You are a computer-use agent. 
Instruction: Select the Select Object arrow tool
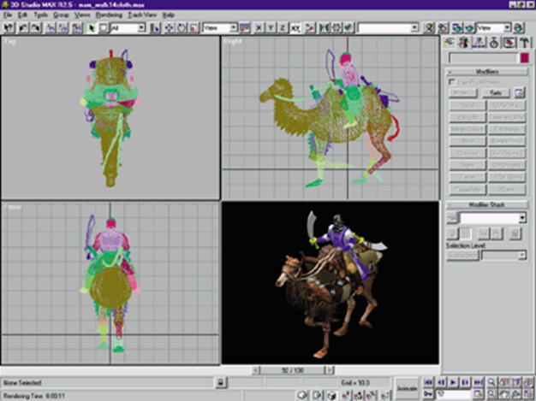92,27
